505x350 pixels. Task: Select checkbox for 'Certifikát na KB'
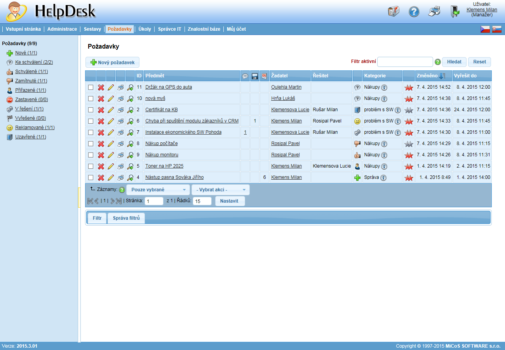[x=91, y=110]
